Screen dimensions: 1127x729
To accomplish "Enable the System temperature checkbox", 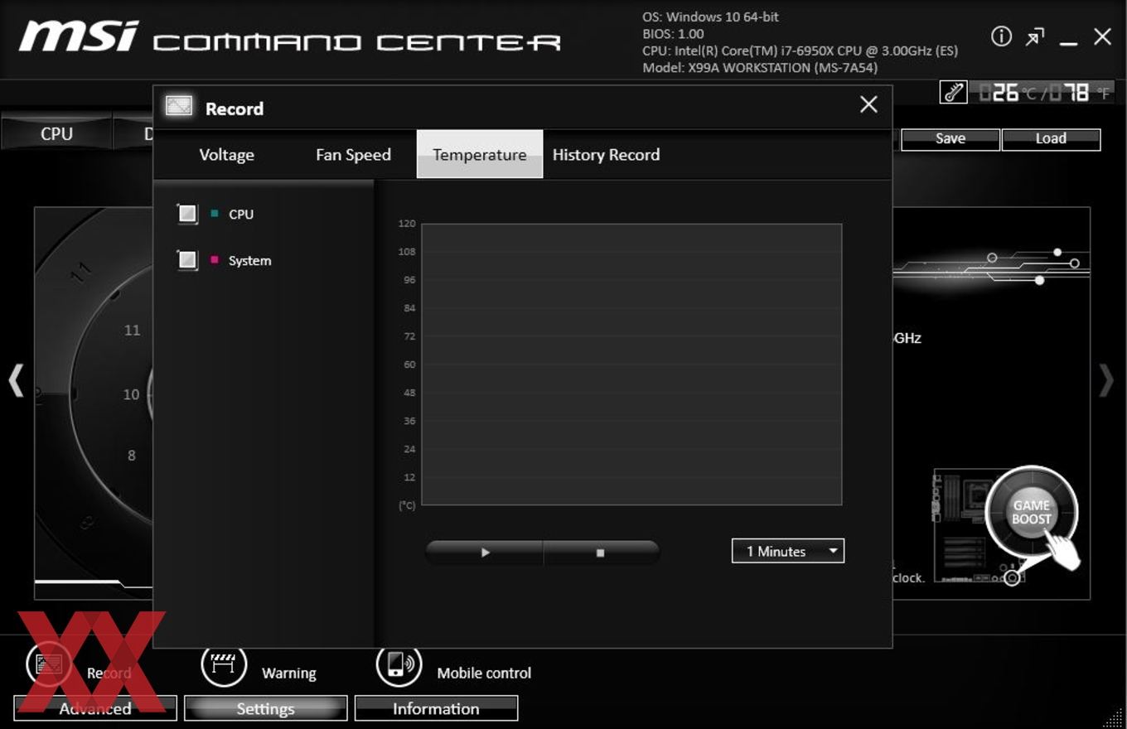I will point(188,260).
